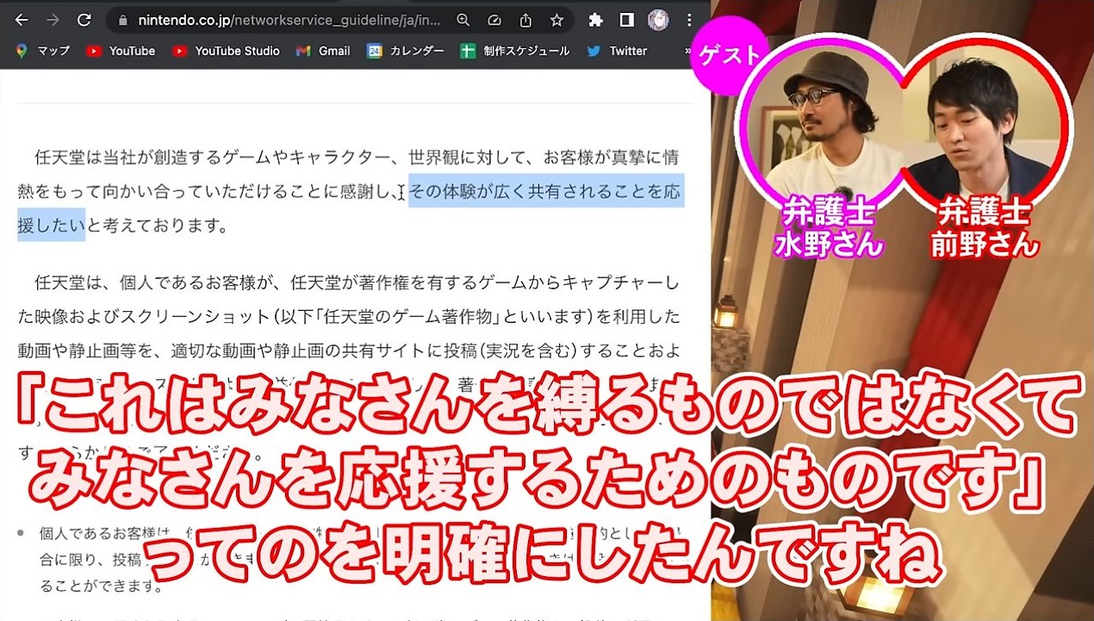Viewport: 1094px width, 621px height.
Task: Share this page using share icon
Action: 525,20
